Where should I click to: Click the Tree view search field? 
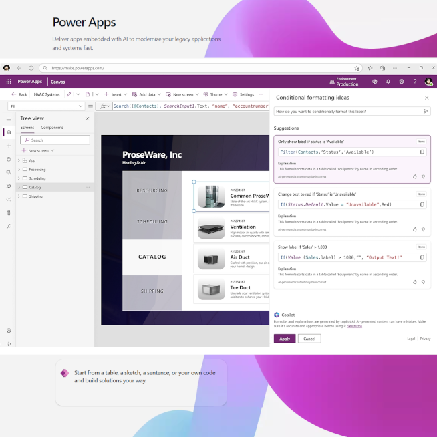pos(57,140)
